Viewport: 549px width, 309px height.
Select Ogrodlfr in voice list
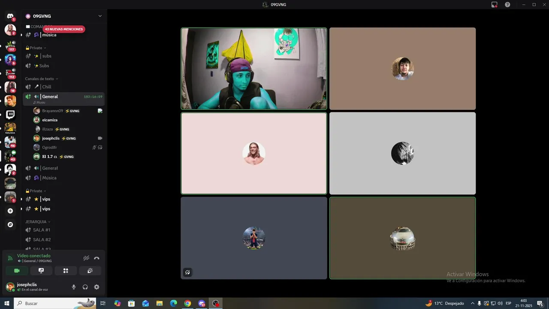(68, 147)
